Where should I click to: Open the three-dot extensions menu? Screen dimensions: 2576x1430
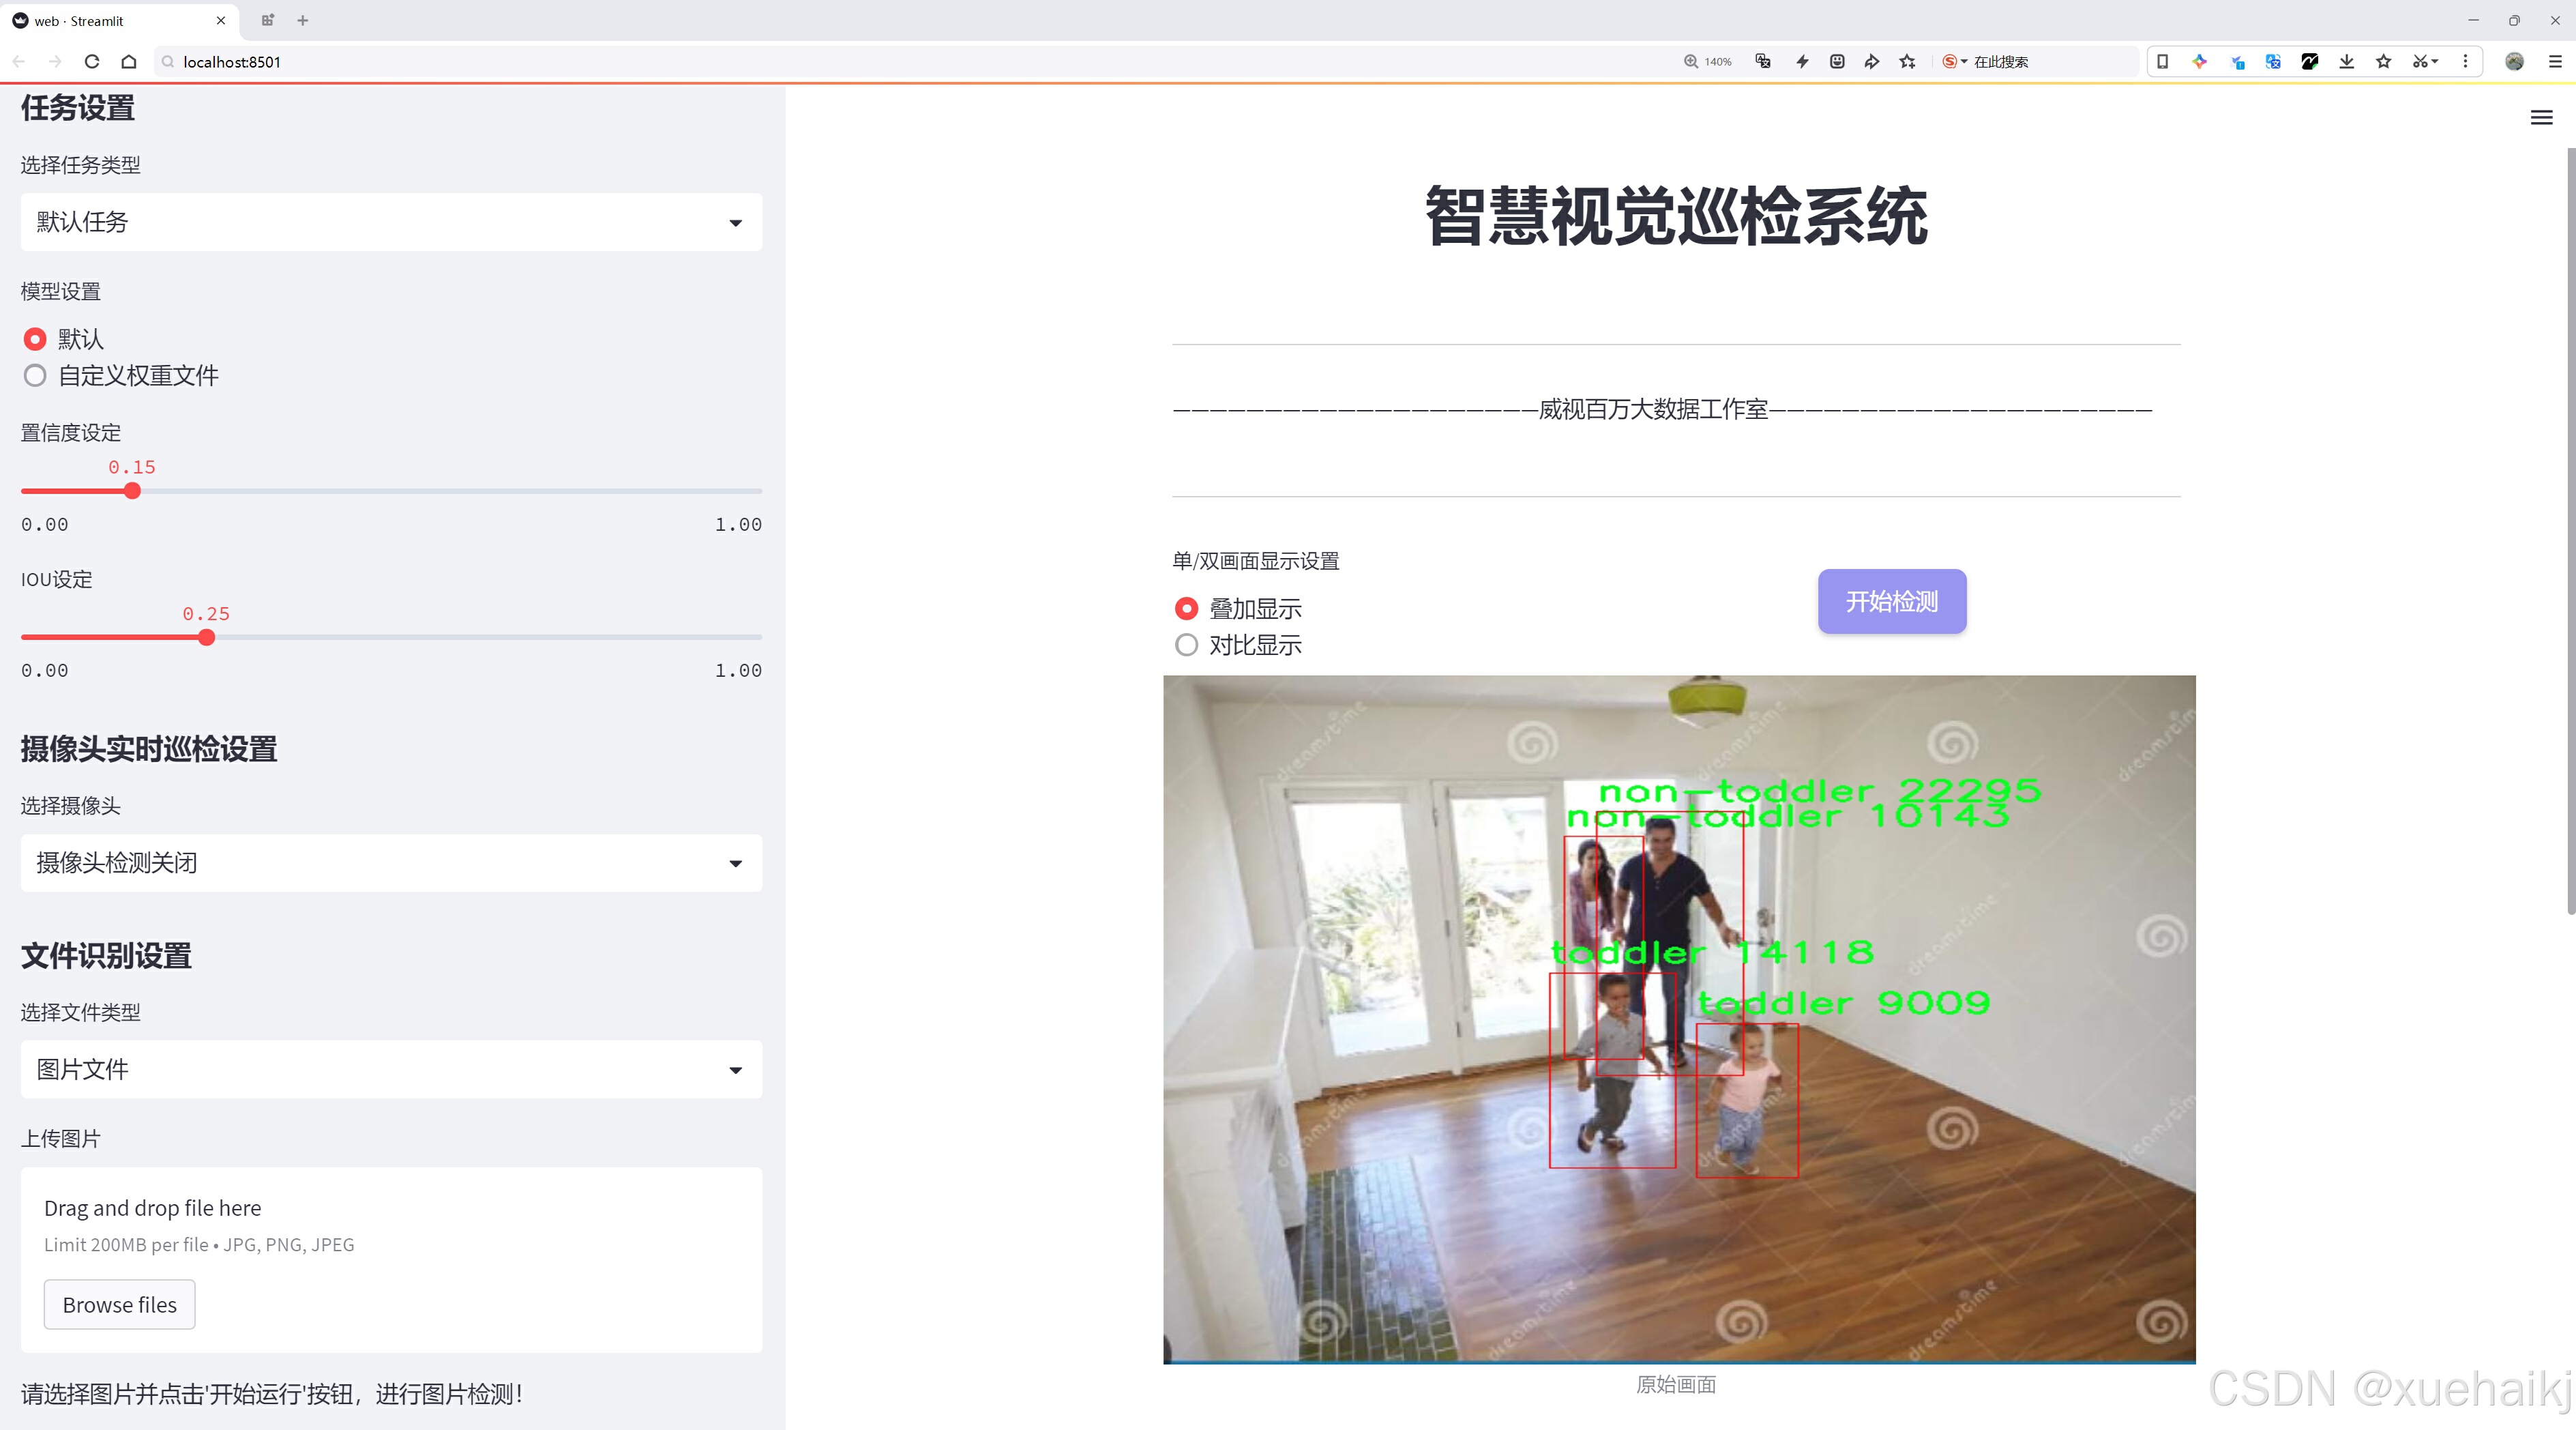point(2465,61)
